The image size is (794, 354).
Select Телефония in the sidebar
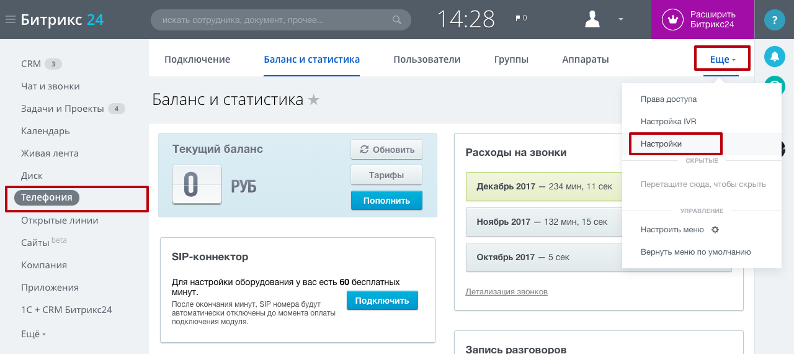coord(47,198)
